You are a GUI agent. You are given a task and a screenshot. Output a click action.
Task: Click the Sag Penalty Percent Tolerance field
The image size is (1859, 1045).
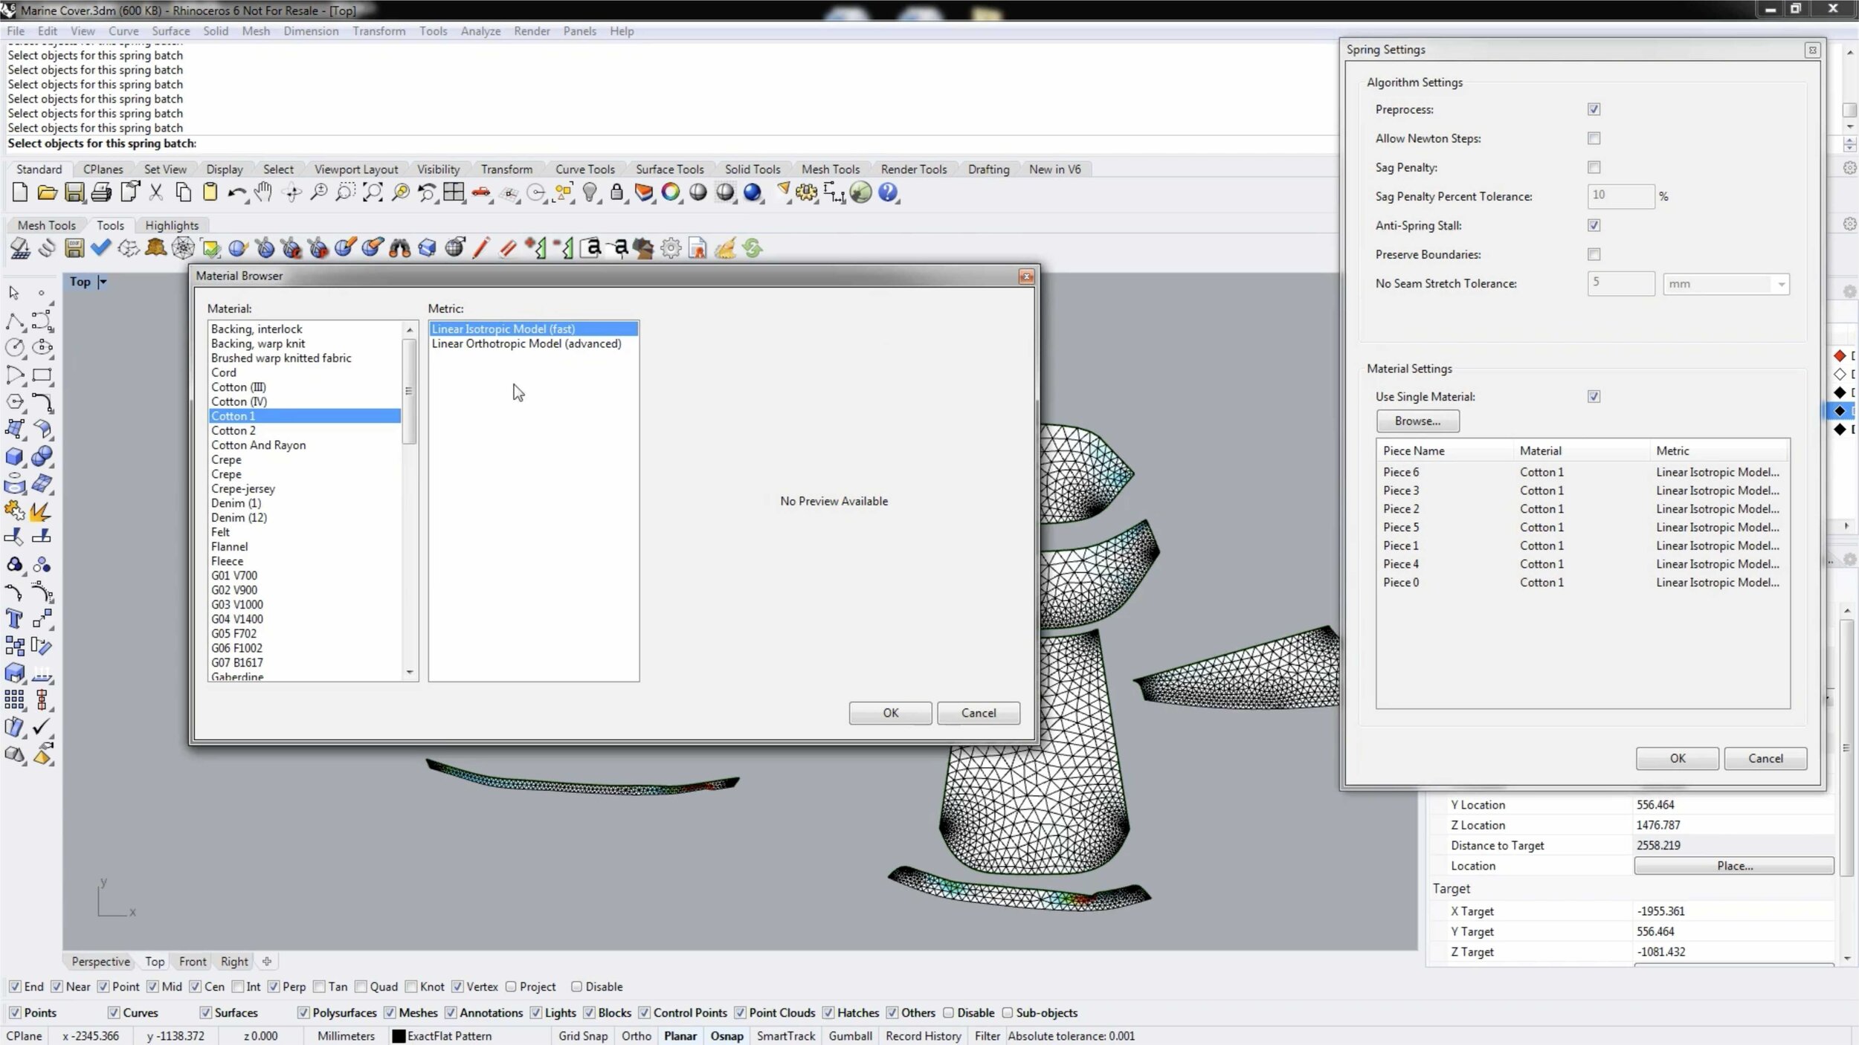tap(1621, 196)
